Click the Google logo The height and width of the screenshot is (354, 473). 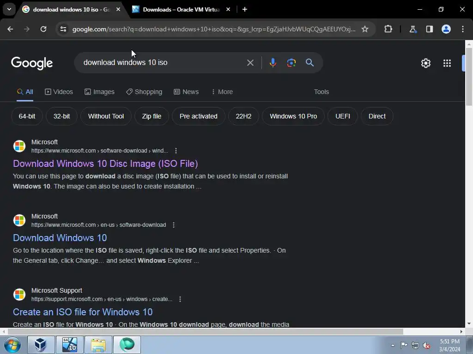[32, 63]
